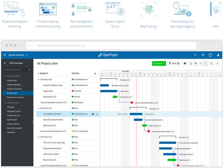Click the green Bug fixing v2.0 Gantt bar

[x=115, y=97]
